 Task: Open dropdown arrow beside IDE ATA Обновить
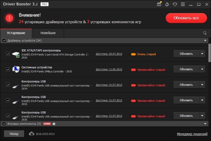202,54
